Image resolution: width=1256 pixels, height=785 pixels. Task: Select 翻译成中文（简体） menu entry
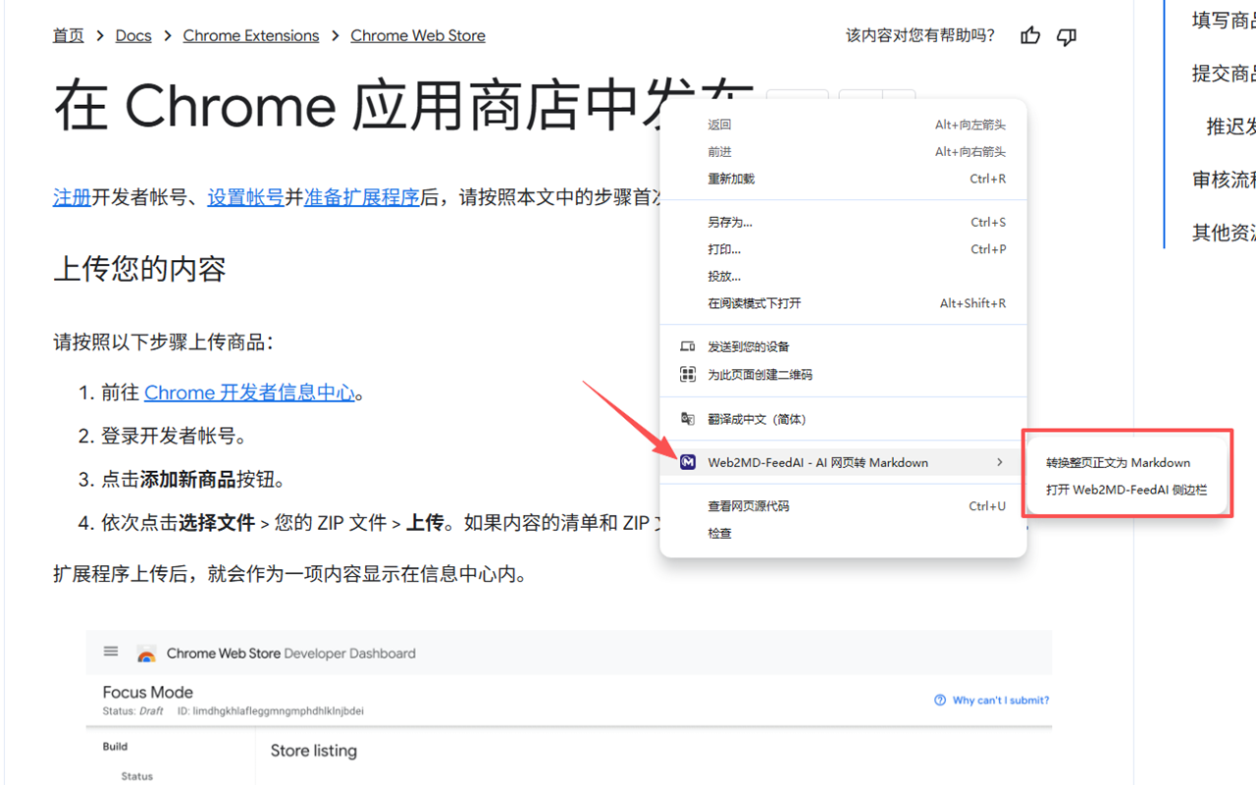[x=843, y=419]
